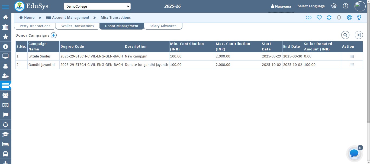Switch to the Petty Transactions tab
The image size is (370, 164).
click(x=34, y=26)
